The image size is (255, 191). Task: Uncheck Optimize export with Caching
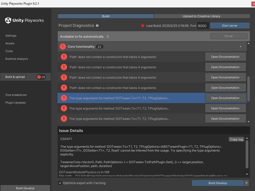pos(60,183)
